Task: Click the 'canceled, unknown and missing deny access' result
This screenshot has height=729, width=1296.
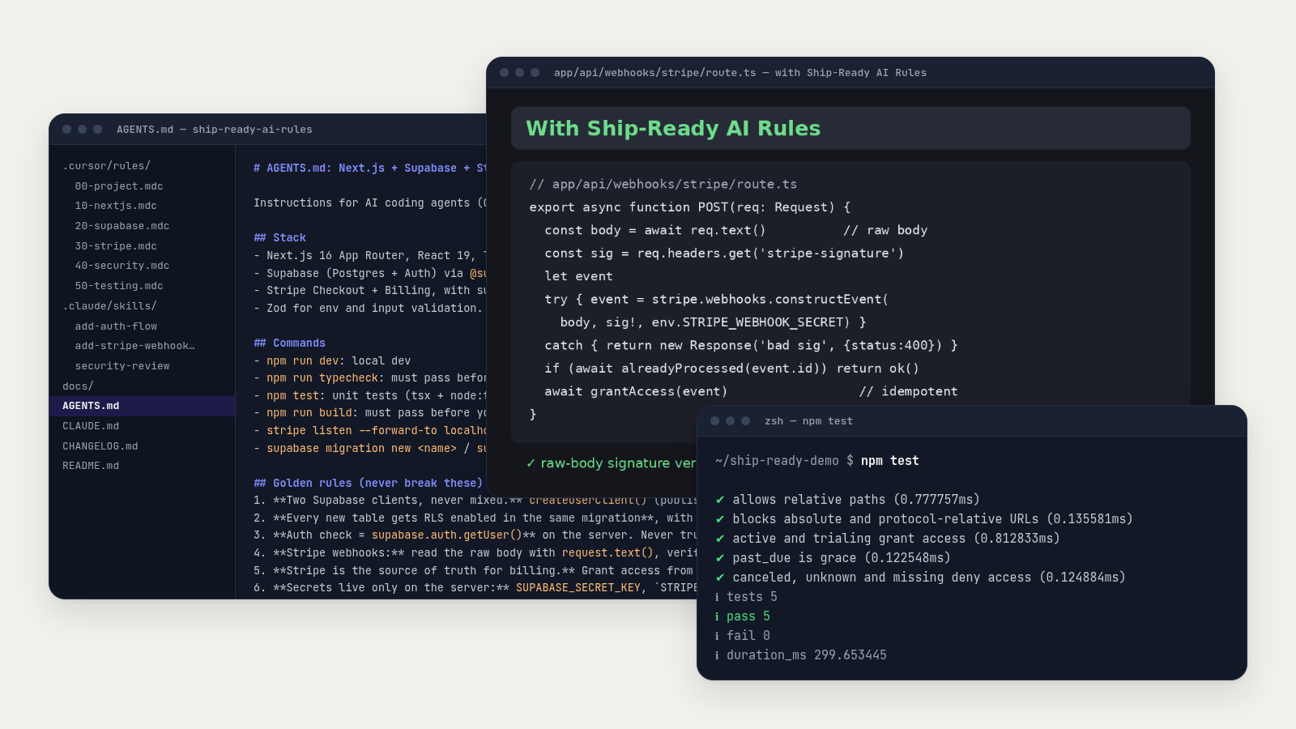Action: coord(921,578)
